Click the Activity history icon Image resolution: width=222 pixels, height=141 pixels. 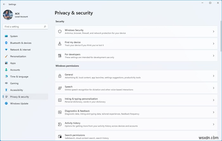click(60, 124)
